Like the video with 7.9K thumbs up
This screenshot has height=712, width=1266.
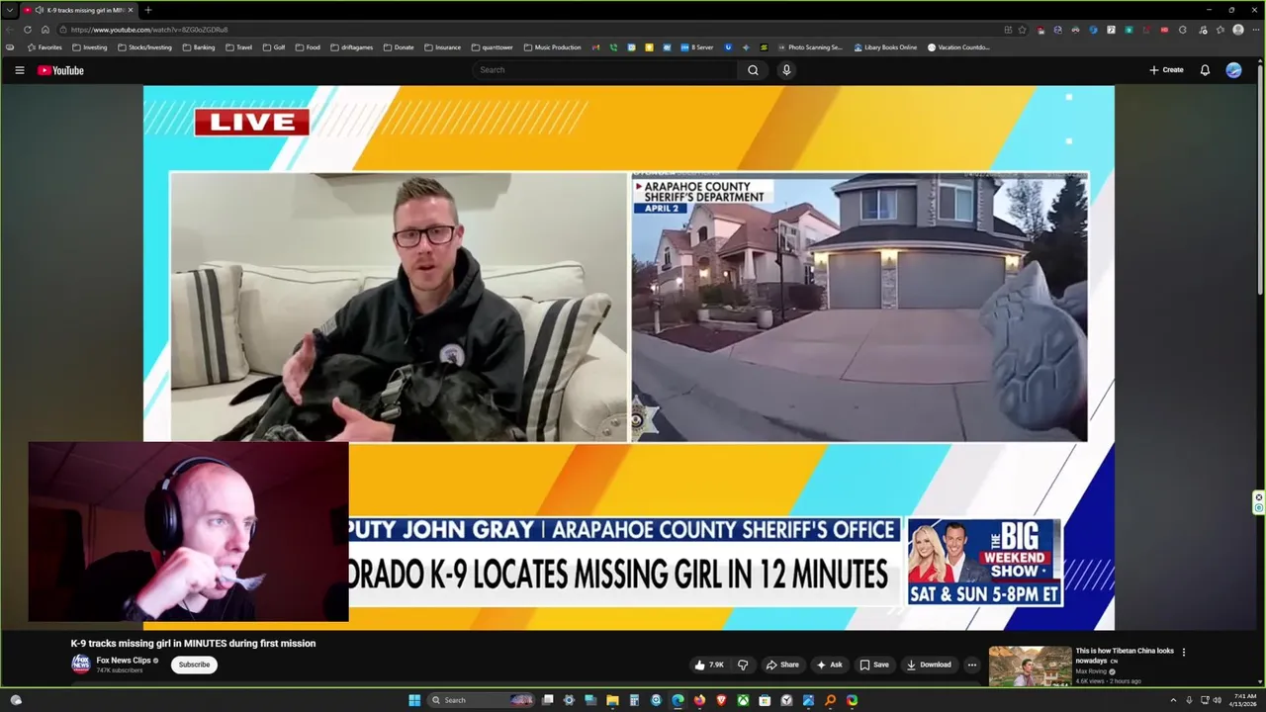[x=710, y=665]
